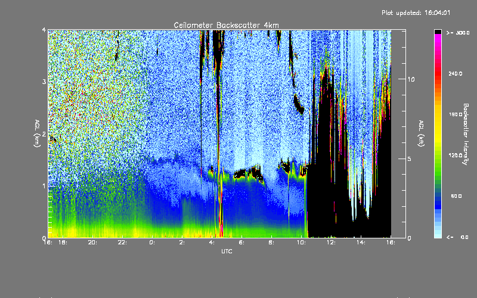The width and height of the screenshot is (477, 298).
Task: Click the '14:' tick on the UTC axis
Action: click(x=361, y=243)
